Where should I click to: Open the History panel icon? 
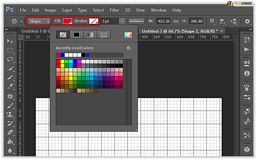pos(247,40)
